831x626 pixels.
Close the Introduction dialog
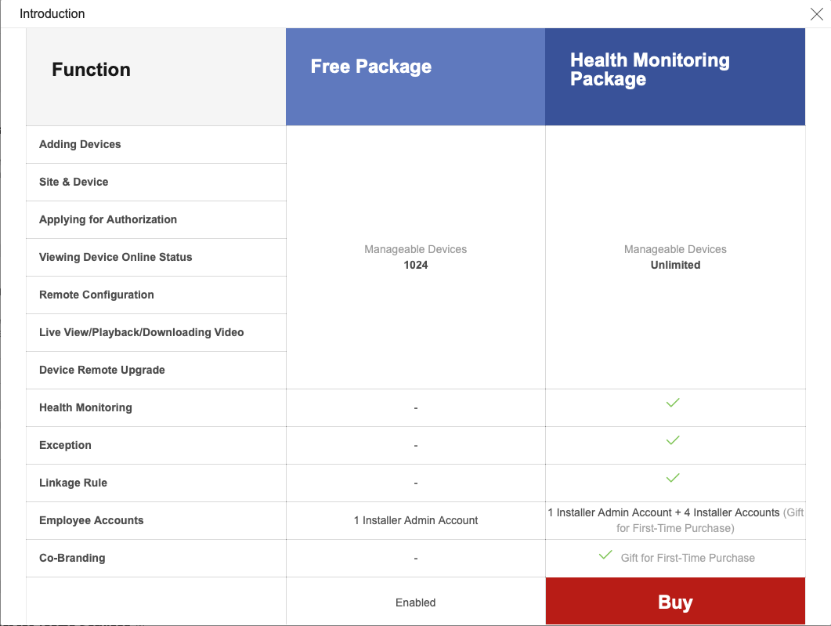click(816, 14)
